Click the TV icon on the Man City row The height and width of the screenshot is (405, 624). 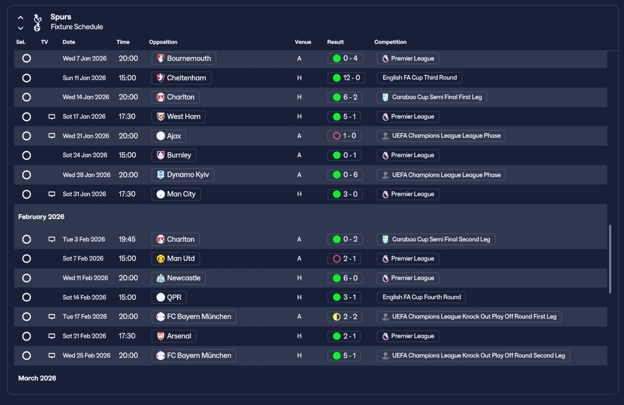tap(52, 194)
